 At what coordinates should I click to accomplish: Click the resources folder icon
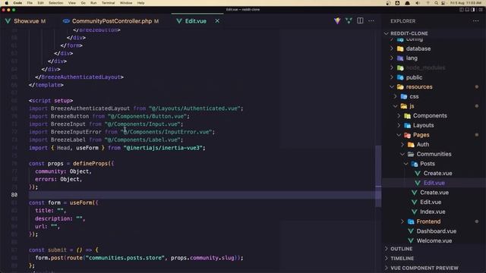(400, 87)
